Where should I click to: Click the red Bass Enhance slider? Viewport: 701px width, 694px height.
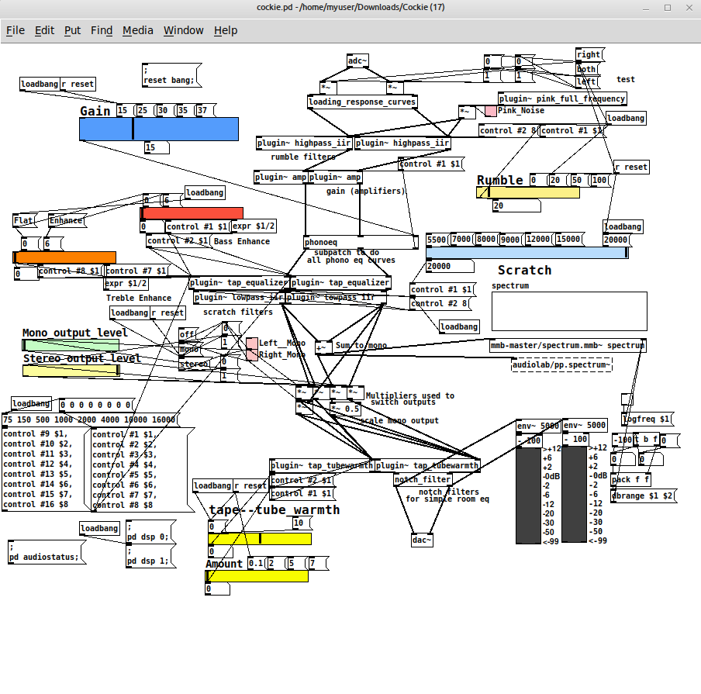[x=192, y=212]
